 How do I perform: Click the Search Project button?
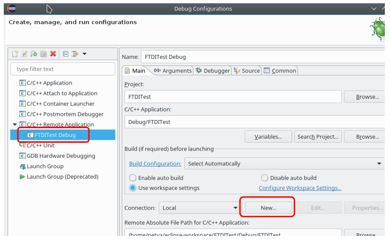tap(318, 137)
